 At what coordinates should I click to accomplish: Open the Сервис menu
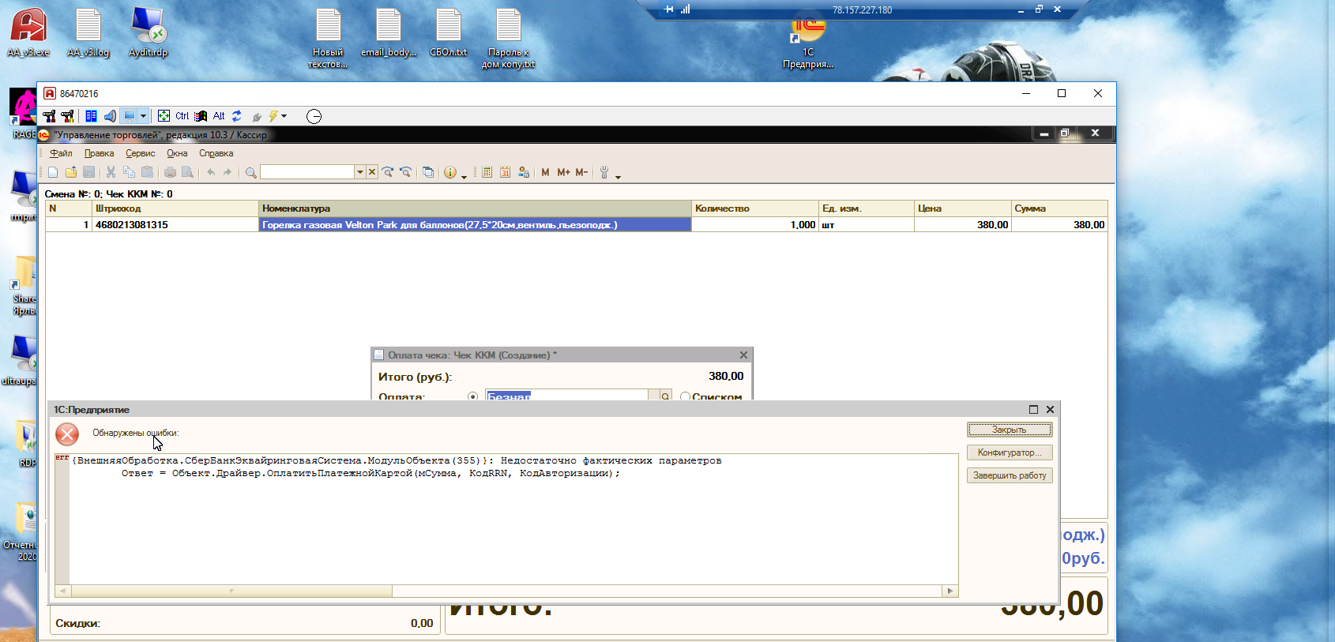tap(140, 153)
